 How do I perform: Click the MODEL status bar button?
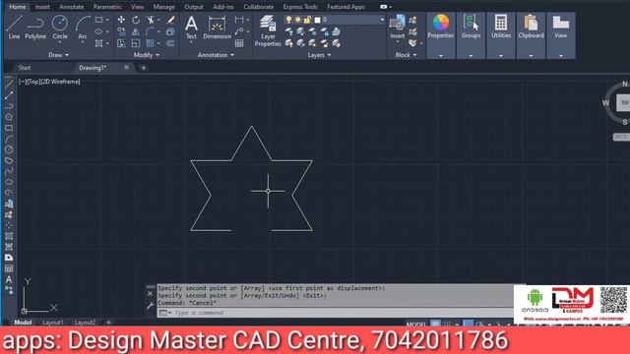(415, 324)
